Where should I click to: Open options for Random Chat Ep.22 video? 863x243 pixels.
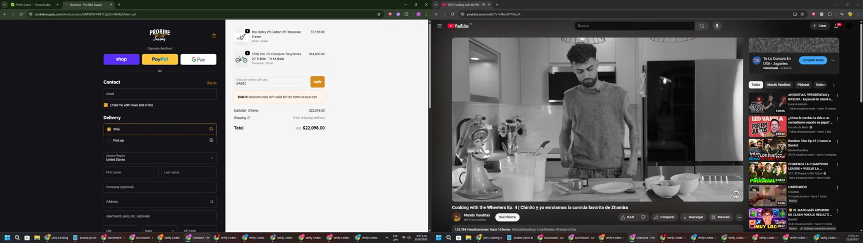[837, 142]
